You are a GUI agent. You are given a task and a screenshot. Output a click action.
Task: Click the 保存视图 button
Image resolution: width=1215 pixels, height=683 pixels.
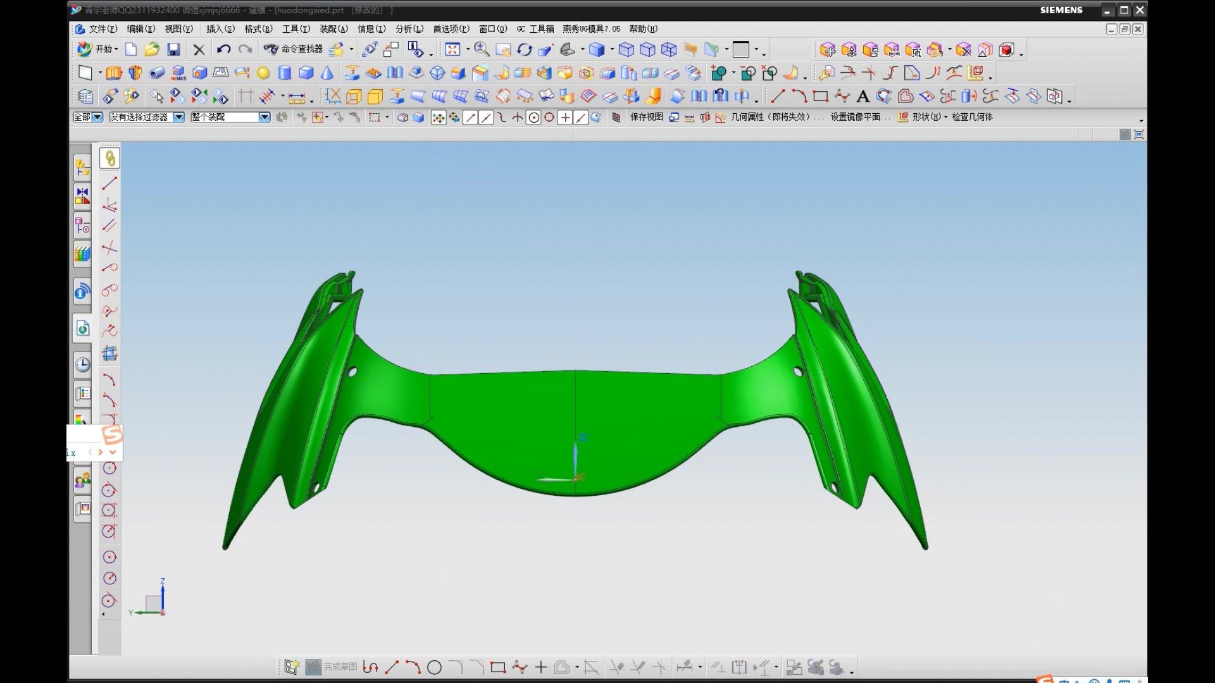tap(646, 117)
